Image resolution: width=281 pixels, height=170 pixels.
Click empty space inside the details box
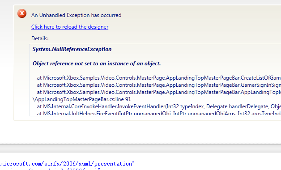click(x=215, y=59)
